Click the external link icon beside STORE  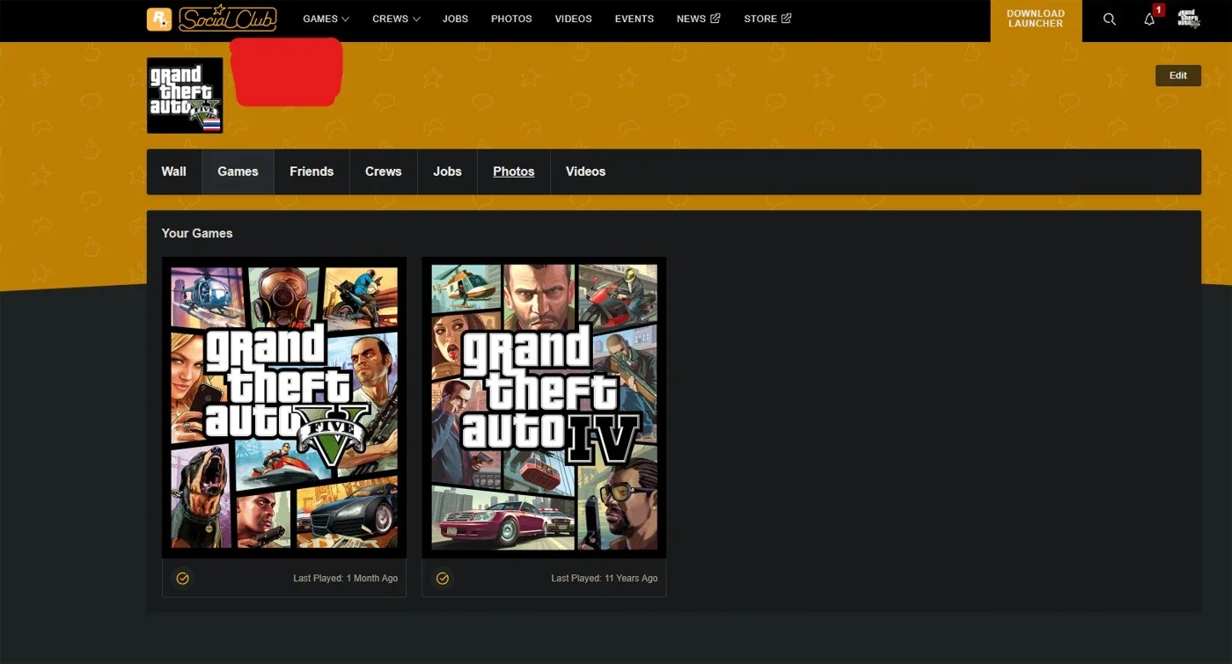(786, 18)
